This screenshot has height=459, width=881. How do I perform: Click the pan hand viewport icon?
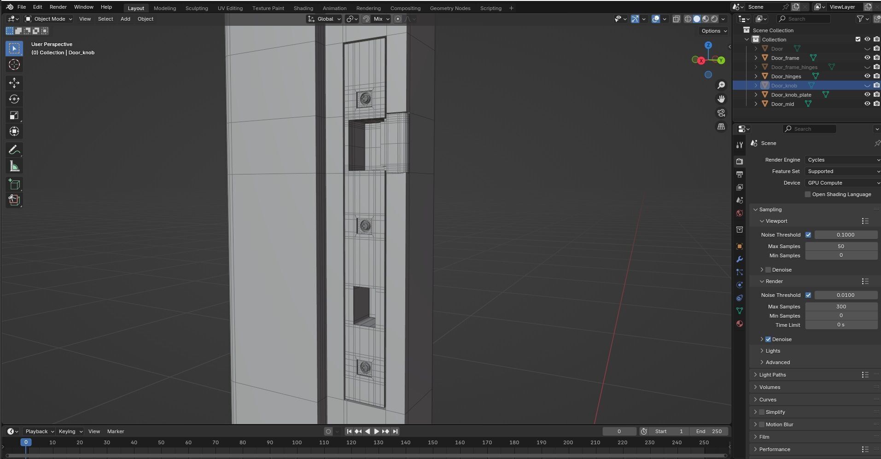[x=721, y=99]
